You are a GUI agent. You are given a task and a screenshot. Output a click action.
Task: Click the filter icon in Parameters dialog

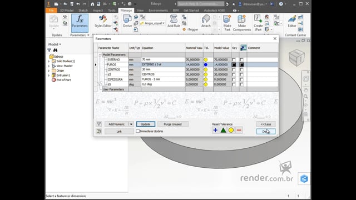point(98,124)
